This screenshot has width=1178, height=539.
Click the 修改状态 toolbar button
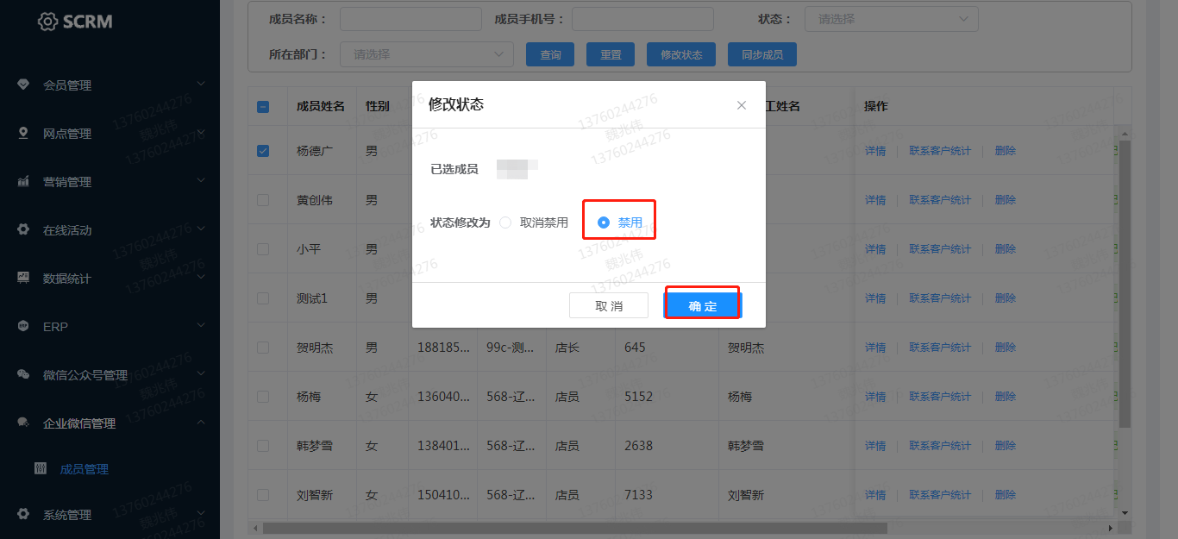(x=681, y=54)
